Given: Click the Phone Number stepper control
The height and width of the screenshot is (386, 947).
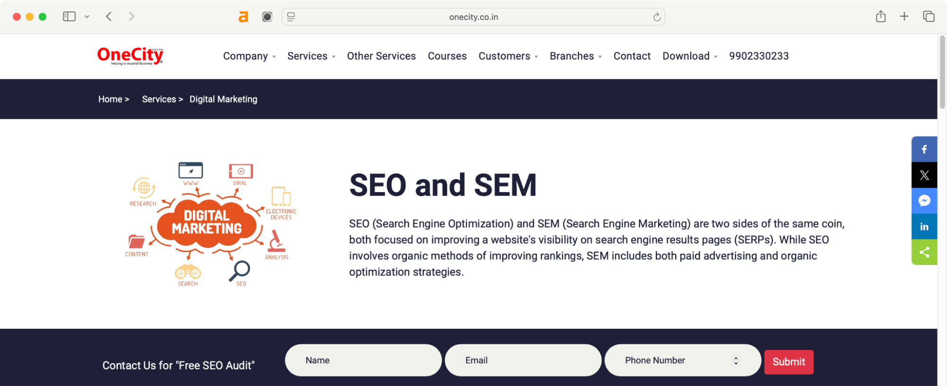Looking at the screenshot, I should pos(735,360).
